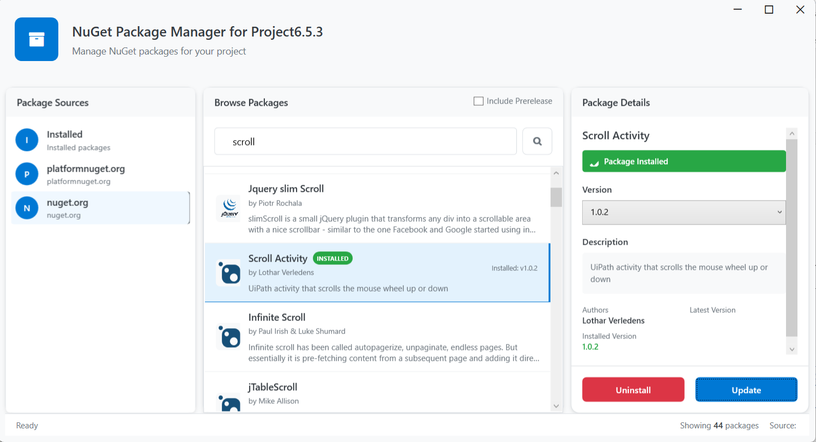Screen dimensions: 816x442
Task: Click the NuGet package box header icon
Action: [x=37, y=39]
